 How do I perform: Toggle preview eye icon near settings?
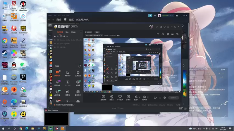coord(160,98)
